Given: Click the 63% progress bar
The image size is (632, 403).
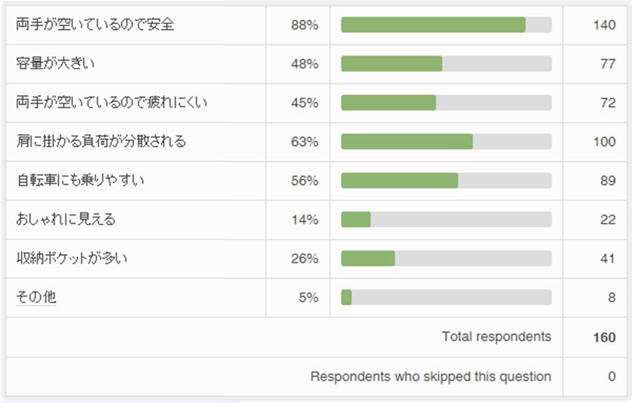Looking at the screenshot, I should [x=446, y=142].
